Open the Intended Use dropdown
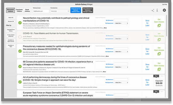Screen dimensions: 173x105 (60, 11)
